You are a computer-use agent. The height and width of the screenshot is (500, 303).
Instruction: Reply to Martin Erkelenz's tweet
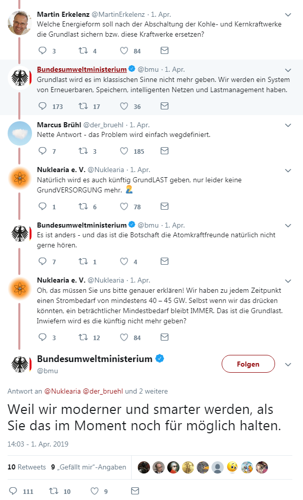coord(43,50)
